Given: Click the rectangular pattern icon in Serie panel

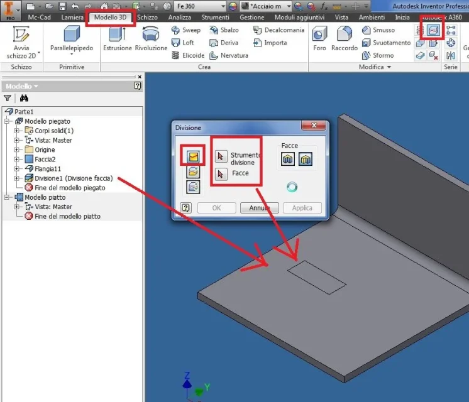Looking at the screenshot, I should pos(451,30).
